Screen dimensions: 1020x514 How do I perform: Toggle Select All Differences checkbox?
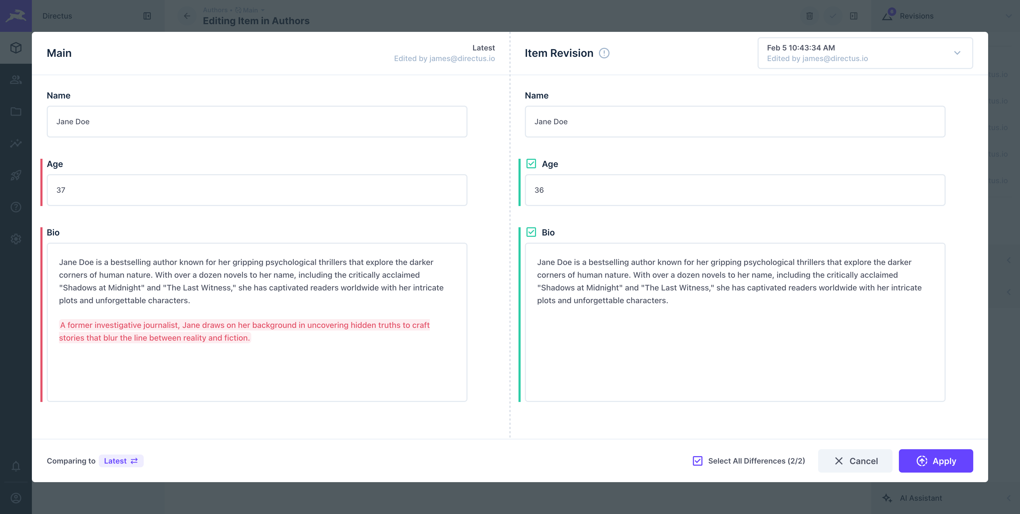click(697, 461)
